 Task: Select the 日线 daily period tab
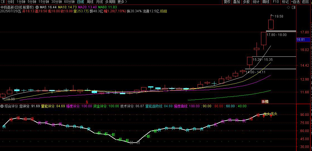(80, 2)
